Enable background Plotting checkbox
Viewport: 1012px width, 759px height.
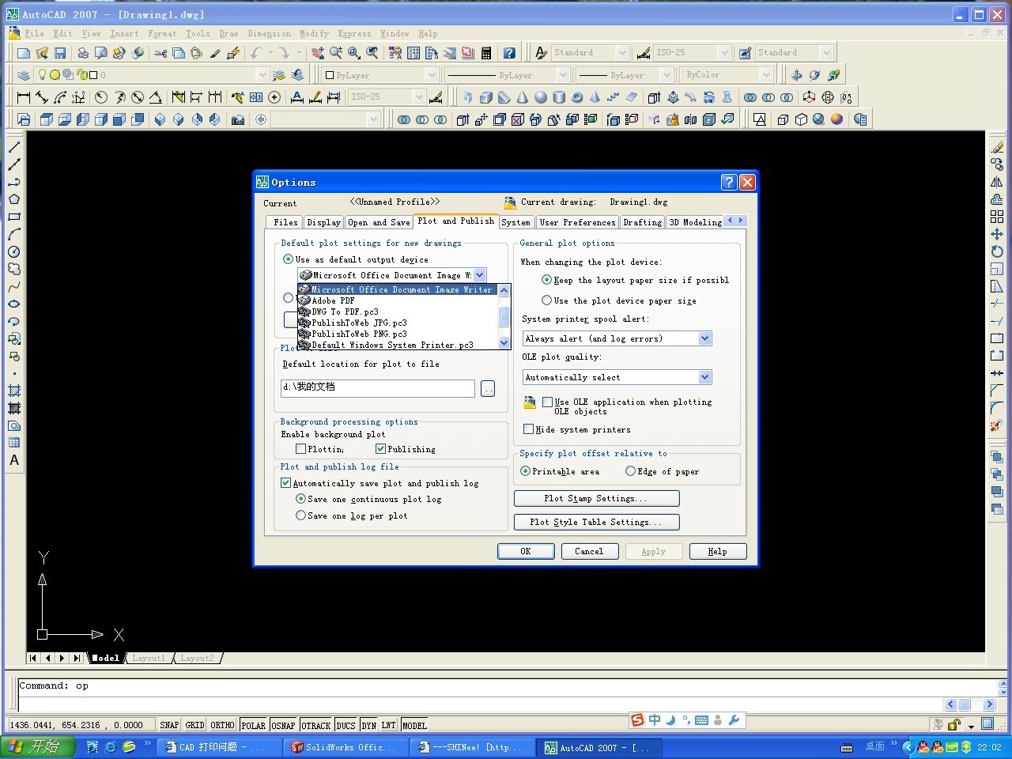(300, 449)
